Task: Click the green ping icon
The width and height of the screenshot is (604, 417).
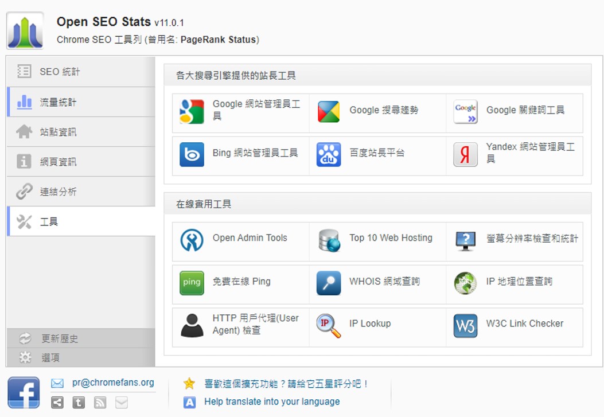Action: tap(192, 283)
